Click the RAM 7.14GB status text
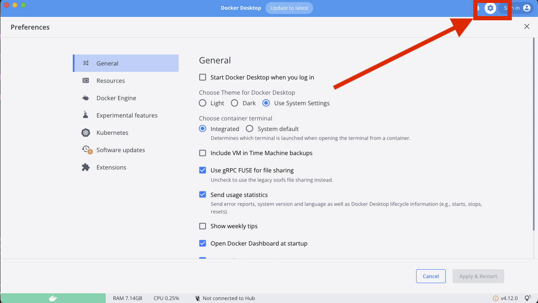The image size is (538, 303). 127,298
